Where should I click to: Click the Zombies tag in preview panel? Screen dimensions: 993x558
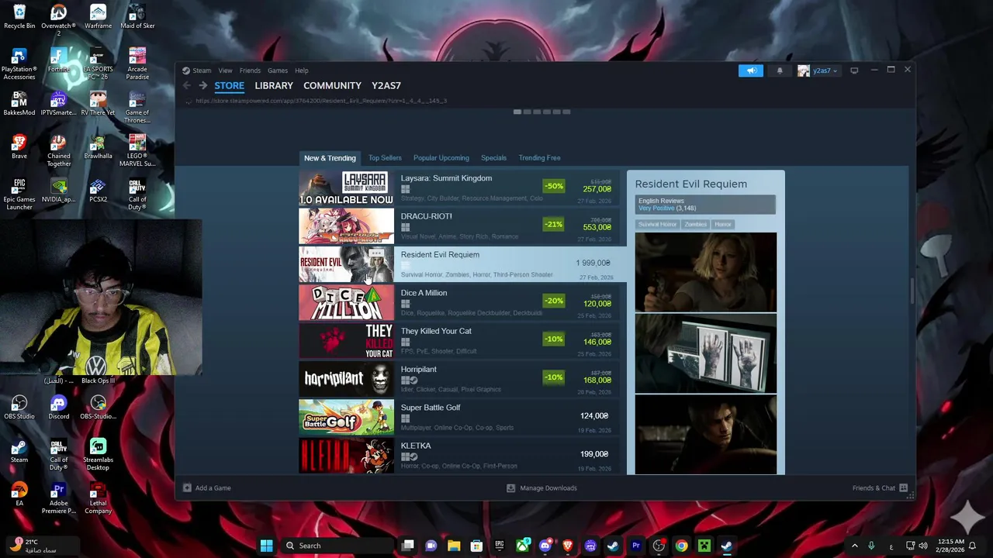point(695,224)
